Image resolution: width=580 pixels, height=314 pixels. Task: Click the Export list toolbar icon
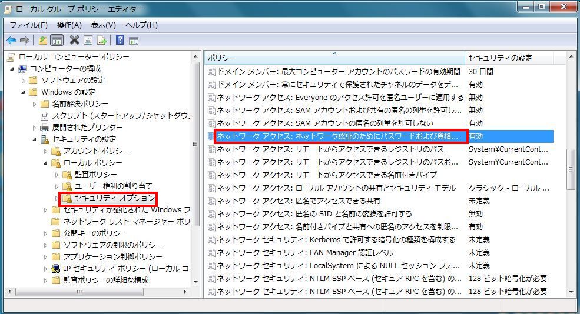pos(102,40)
